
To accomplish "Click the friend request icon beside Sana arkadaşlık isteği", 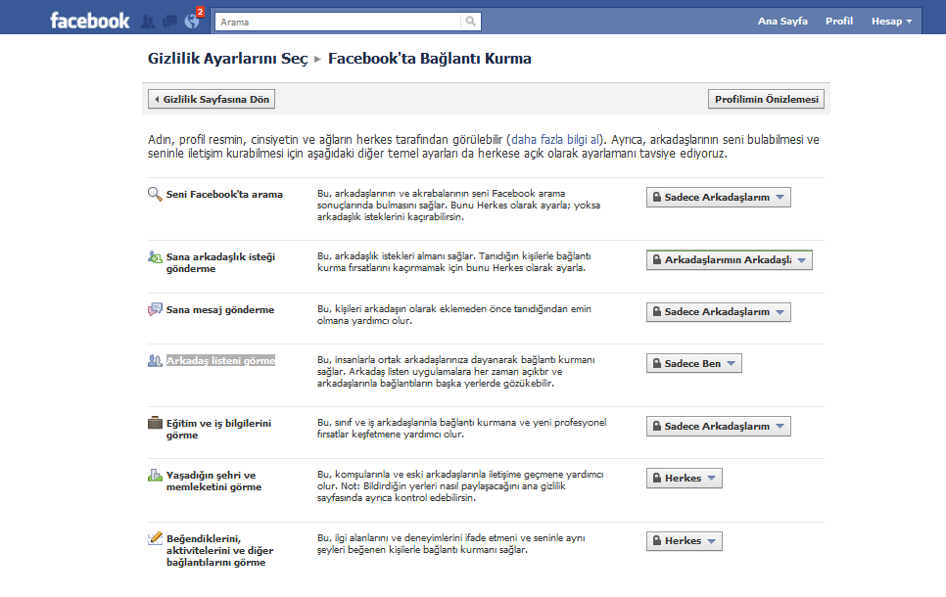I will (155, 256).
